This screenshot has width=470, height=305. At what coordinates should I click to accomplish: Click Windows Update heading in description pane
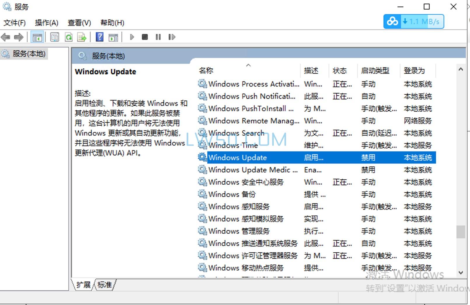(105, 72)
